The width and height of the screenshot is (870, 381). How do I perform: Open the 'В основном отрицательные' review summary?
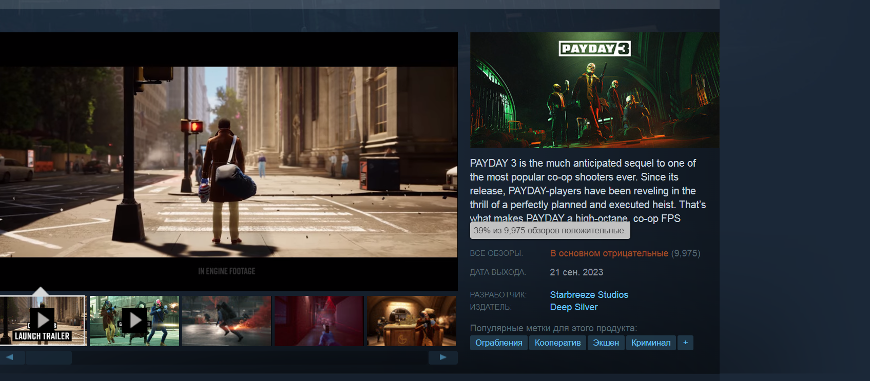tap(609, 253)
